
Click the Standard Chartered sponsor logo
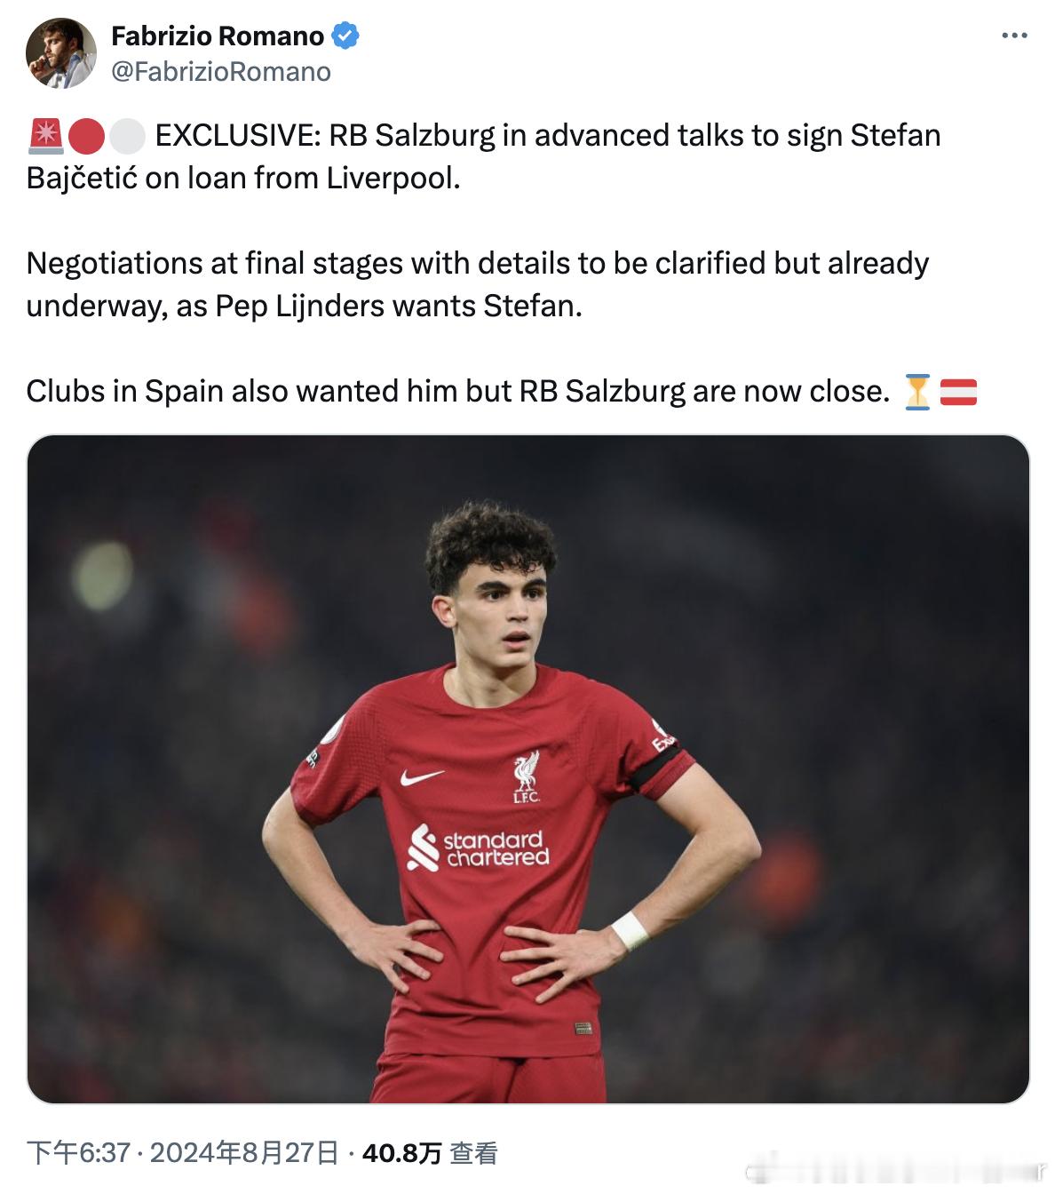pyautogui.click(x=479, y=848)
